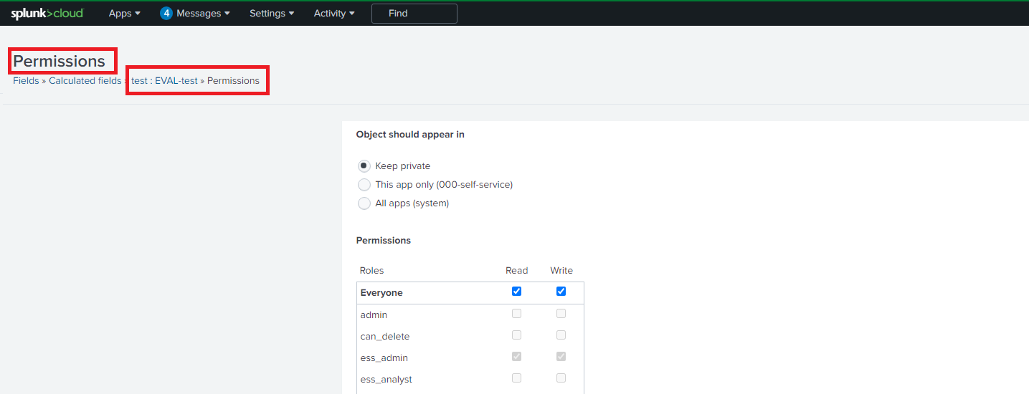
Task: Expand the Settings menu
Action: click(x=272, y=13)
